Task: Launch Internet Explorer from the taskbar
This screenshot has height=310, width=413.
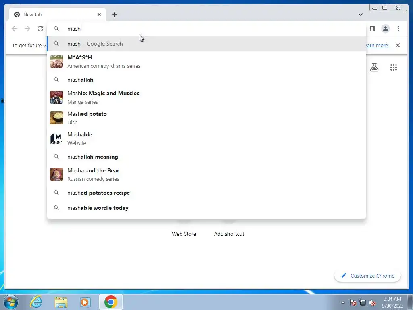Action: pyautogui.click(x=36, y=302)
